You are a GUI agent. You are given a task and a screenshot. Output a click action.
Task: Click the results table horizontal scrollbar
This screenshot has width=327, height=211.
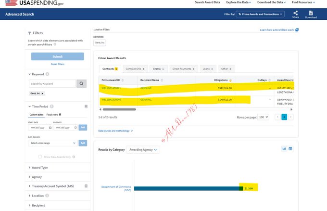point(118,109)
